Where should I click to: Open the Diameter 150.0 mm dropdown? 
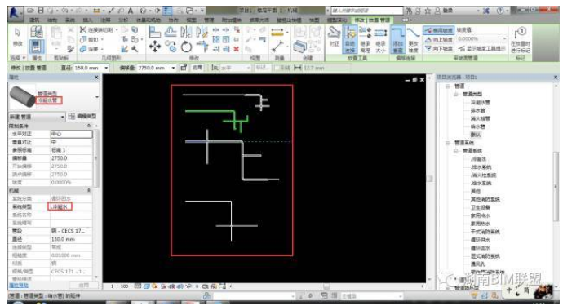(106, 68)
